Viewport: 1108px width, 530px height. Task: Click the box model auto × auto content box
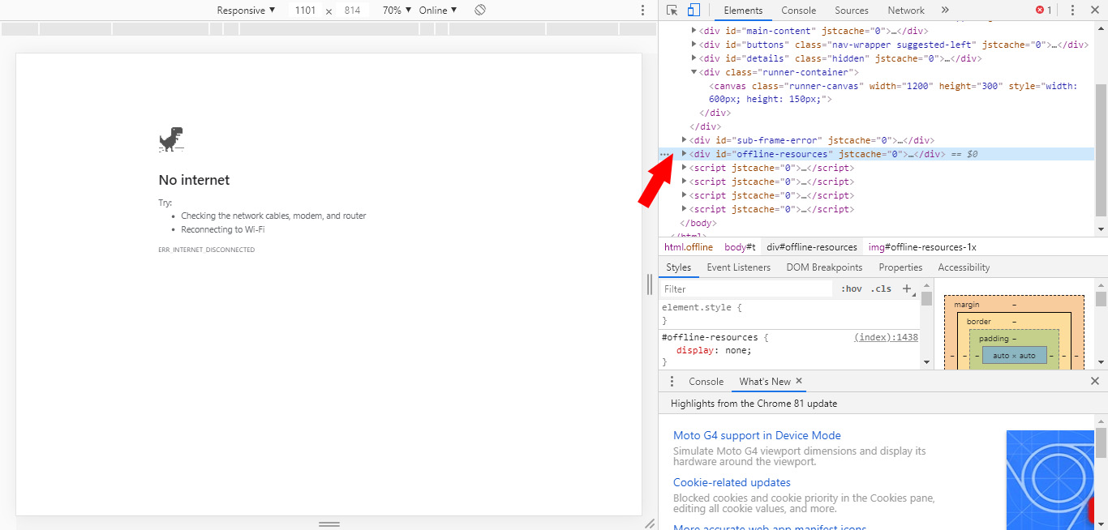[x=1014, y=356]
